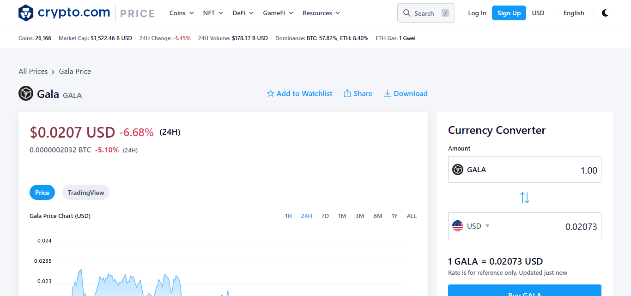Click the GALA logo in converter
This screenshot has height=296, width=631.
[458, 169]
